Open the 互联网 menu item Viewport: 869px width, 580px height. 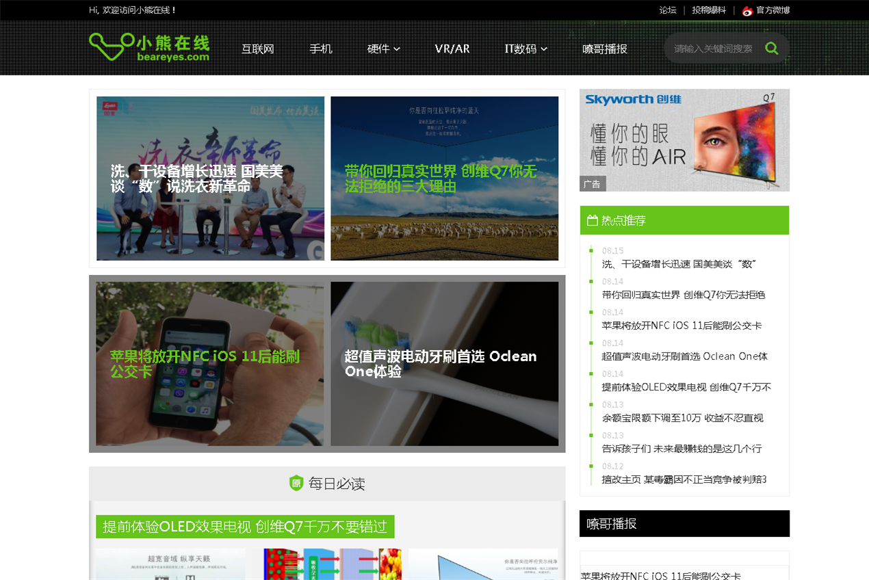tap(257, 49)
